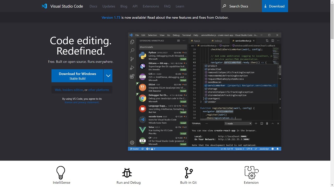Image resolution: width=334 pixels, height=187 pixels.
Task: Open the Docs nav item
Action: pyautogui.click(x=93, y=6)
